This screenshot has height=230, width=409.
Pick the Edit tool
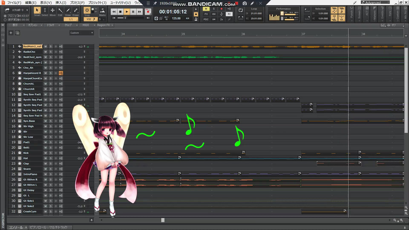(x=60, y=10)
